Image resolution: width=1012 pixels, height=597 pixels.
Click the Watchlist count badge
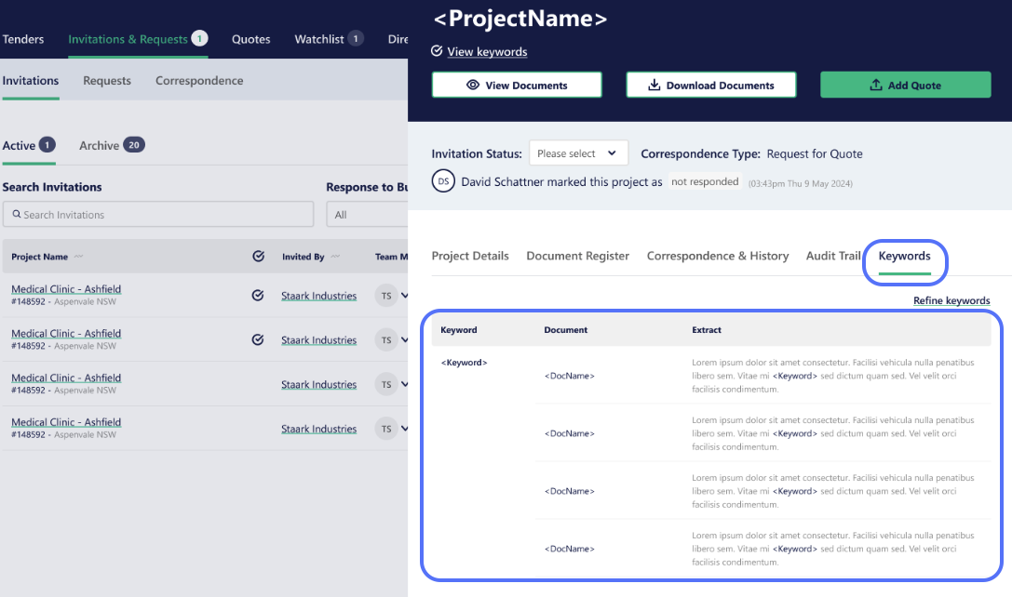pyautogui.click(x=356, y=39)
